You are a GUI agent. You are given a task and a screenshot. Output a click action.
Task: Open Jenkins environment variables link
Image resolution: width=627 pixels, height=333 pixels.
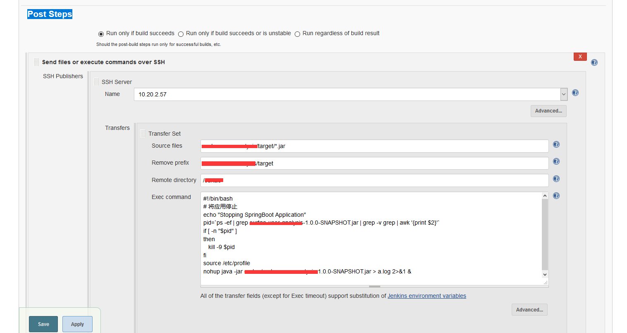tap(427, 296)
